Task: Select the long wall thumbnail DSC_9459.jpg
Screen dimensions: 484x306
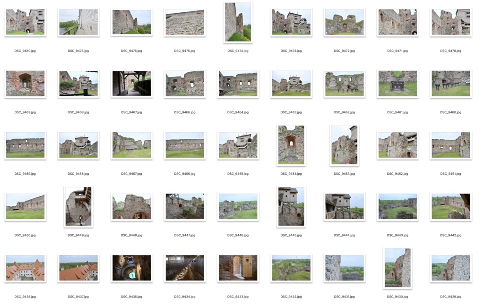Action: (26, 145)
